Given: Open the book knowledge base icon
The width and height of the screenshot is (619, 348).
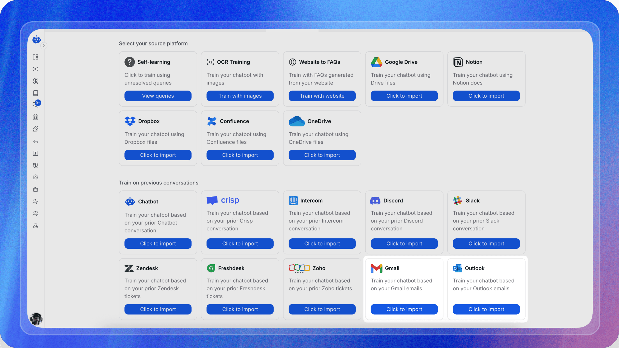Looking at the screenshot, I should click(36, 93).
